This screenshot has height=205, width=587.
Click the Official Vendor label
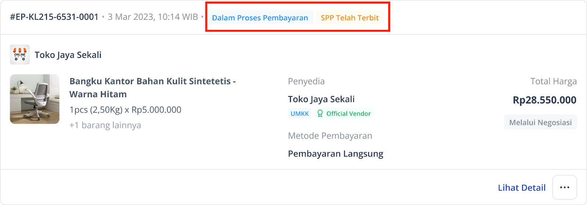click(349, 114)
